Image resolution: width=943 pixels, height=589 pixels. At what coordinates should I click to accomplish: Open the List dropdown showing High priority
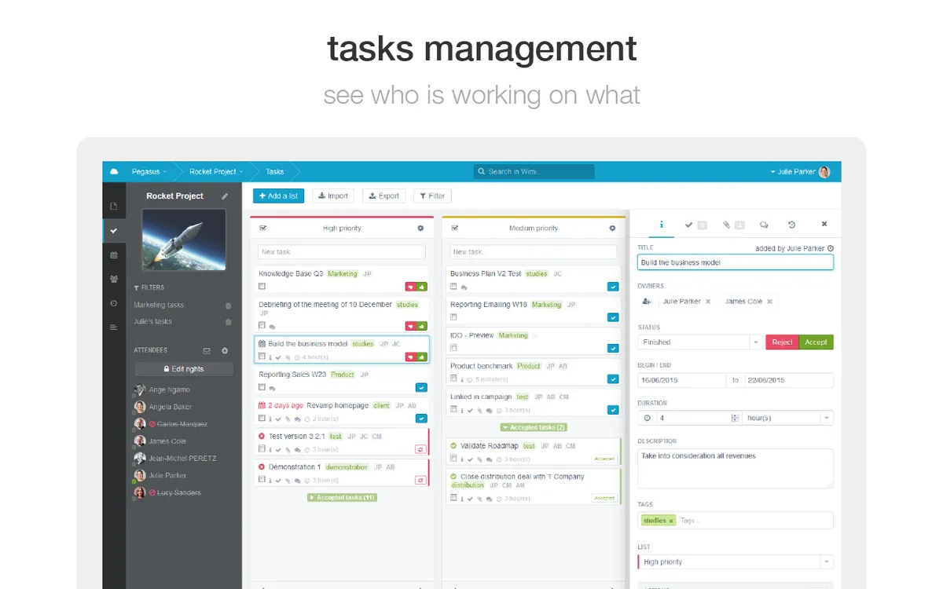[x=736, y=562]
